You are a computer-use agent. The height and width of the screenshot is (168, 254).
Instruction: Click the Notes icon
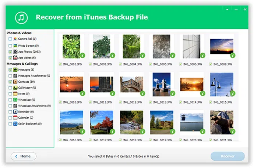pos(15,94)
